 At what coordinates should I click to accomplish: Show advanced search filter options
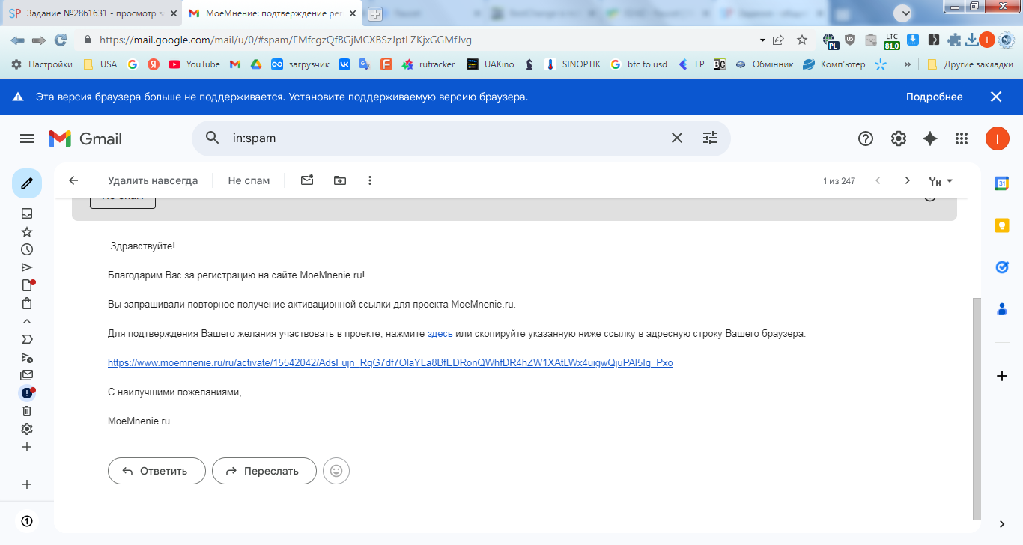coord(709,138)
